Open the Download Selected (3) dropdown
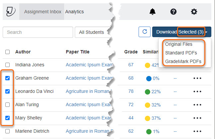This screenshot has width=215, height=139. click(x=181, y=32)
